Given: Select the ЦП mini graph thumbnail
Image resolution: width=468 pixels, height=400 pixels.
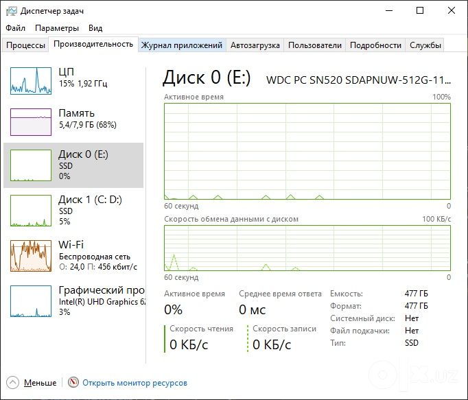Looking at the screenshot, I should [31, 80].
